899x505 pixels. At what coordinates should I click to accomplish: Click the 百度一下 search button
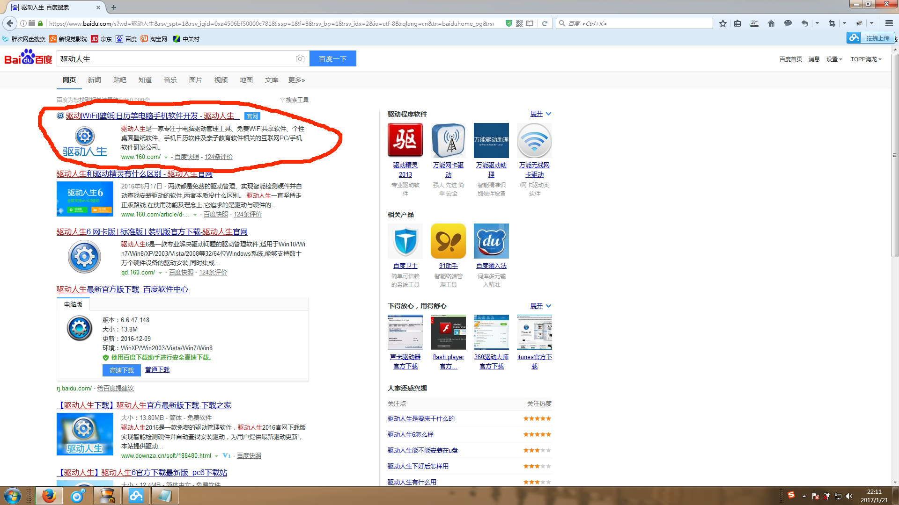click(332, 58)
